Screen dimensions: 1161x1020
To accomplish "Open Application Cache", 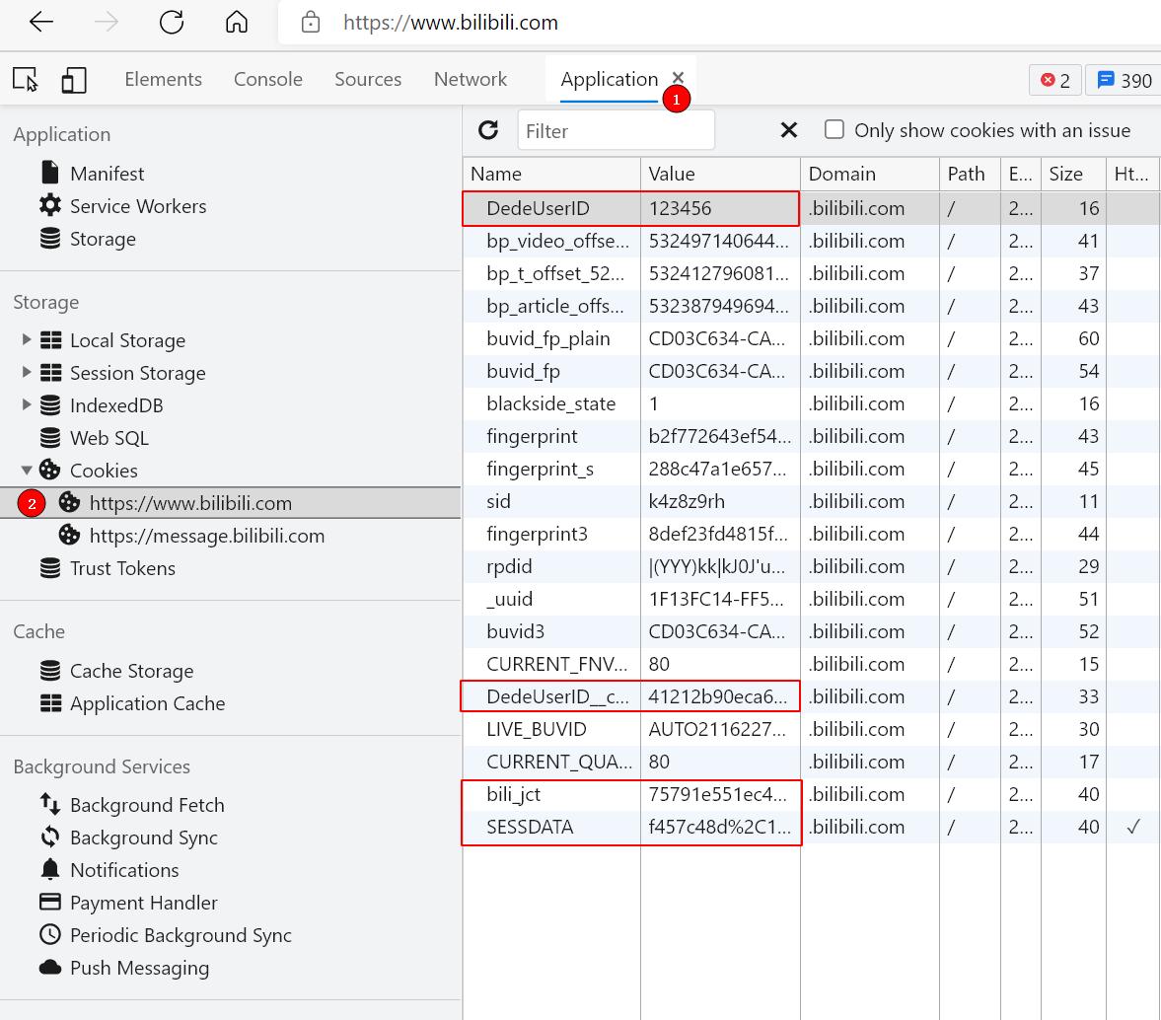I will (147, 703).
